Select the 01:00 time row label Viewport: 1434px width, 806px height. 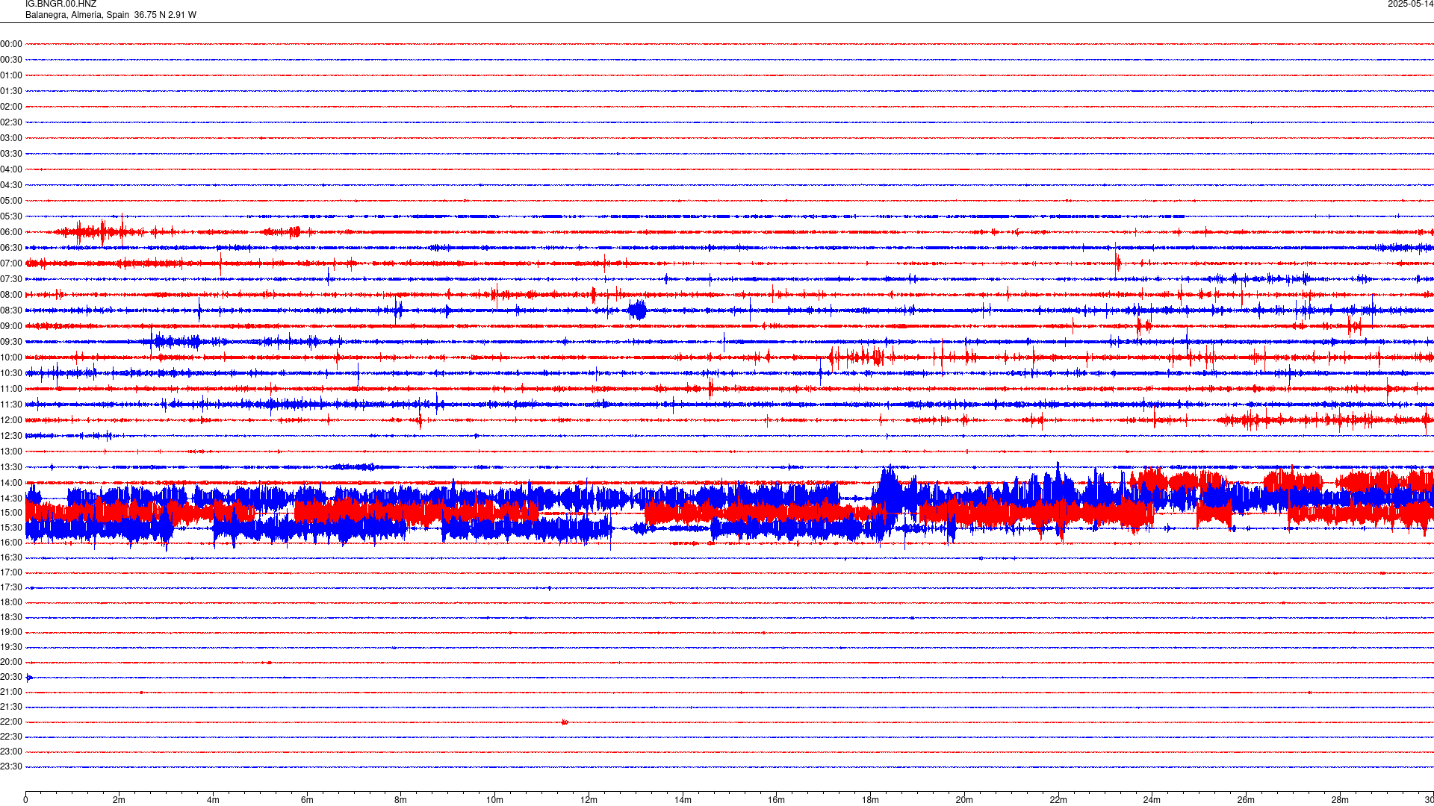pyautogui.click(x=11, y=75)
